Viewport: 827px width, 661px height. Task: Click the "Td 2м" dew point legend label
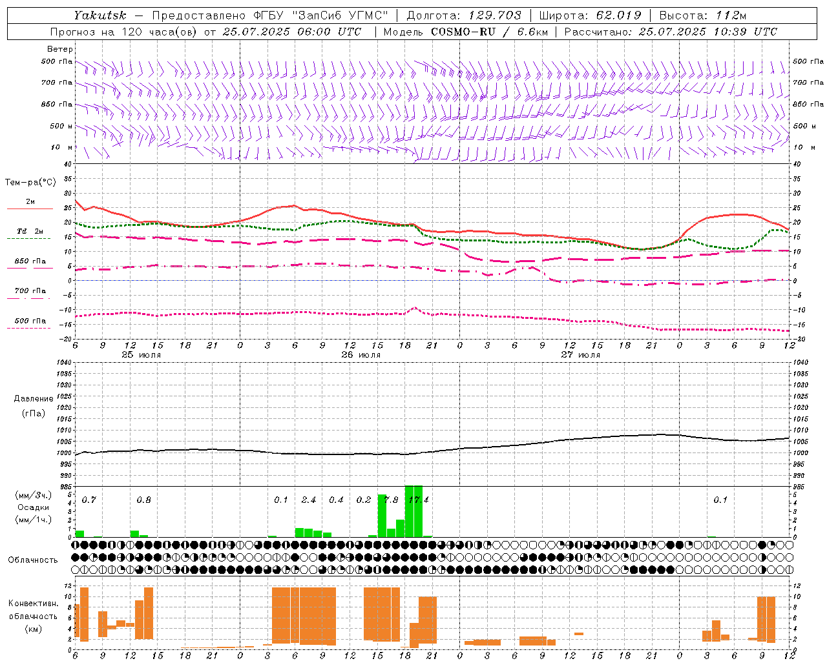tap(30, 231)
